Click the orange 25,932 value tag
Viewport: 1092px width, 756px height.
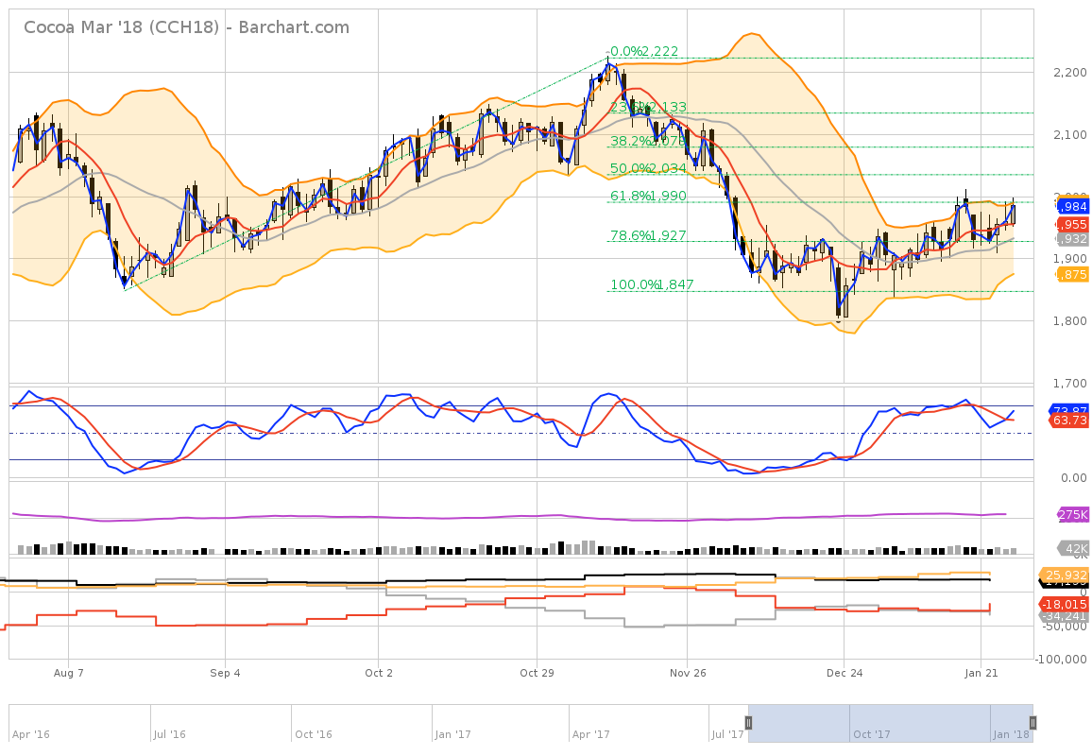click(x=1065, y=576)
